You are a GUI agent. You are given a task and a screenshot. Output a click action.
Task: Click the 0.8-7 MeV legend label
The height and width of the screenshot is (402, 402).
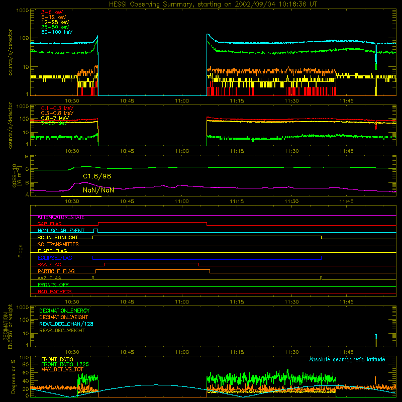(x=55, y=118)
